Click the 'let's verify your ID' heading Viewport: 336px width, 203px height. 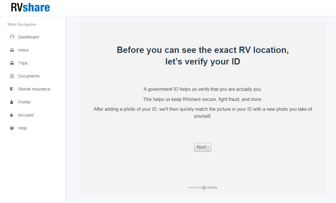[203, 62]
